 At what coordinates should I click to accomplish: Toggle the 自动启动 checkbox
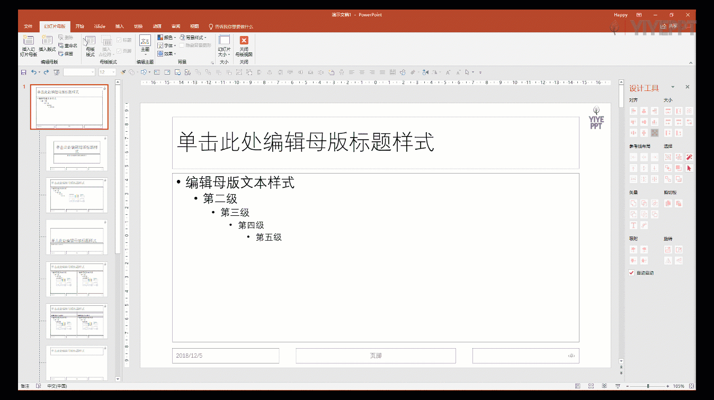point(631,273)
